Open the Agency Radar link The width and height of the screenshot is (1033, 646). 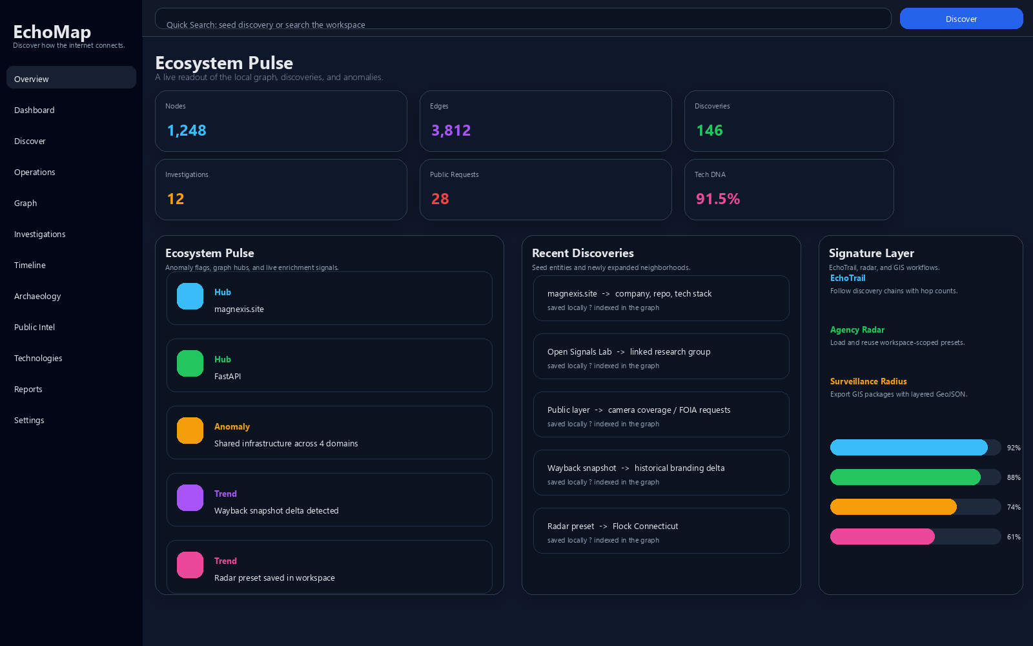[857, 329]
